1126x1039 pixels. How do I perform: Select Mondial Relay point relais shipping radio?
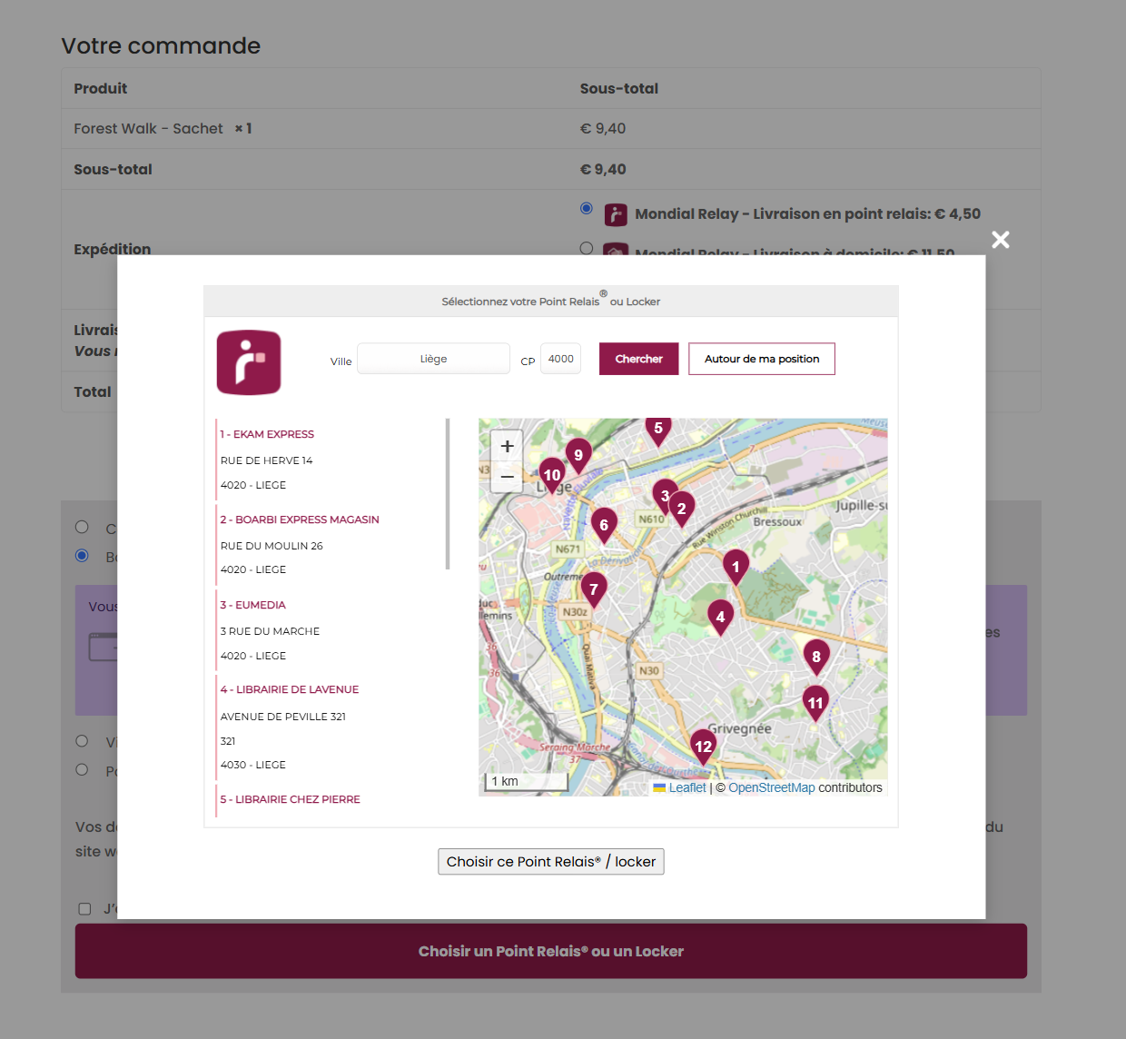587,208
